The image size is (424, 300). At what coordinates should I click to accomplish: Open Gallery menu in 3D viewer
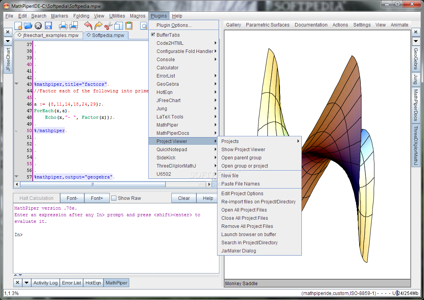(233, 25)
